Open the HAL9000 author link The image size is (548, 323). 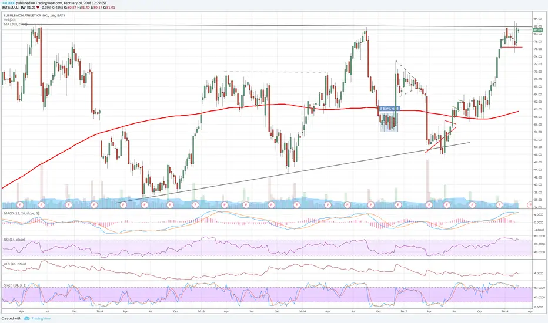click(8, 2)
